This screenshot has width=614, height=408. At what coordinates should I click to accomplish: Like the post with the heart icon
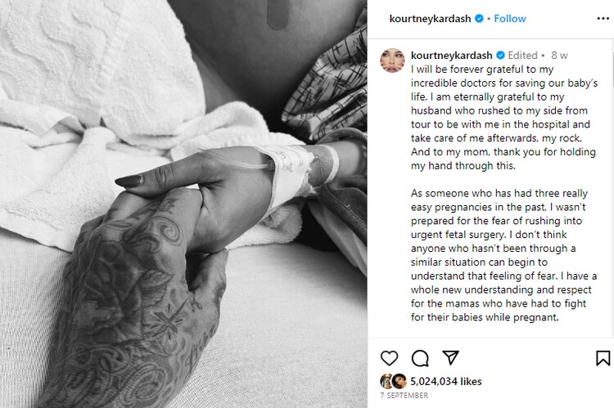point(389,358)
